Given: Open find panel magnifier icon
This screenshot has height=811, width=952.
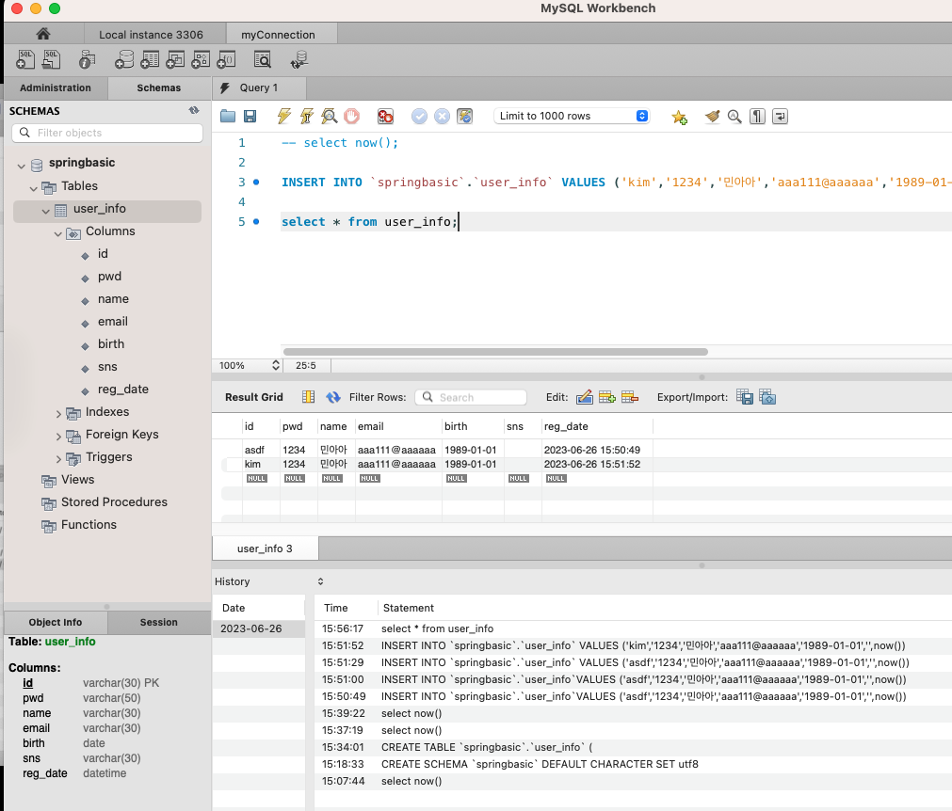Looking at the screenshot, I should [734, 116].
